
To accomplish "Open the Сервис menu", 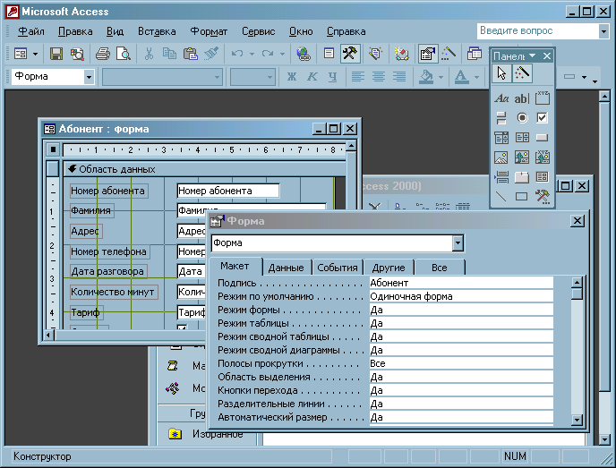I will [x=258, y=31].
